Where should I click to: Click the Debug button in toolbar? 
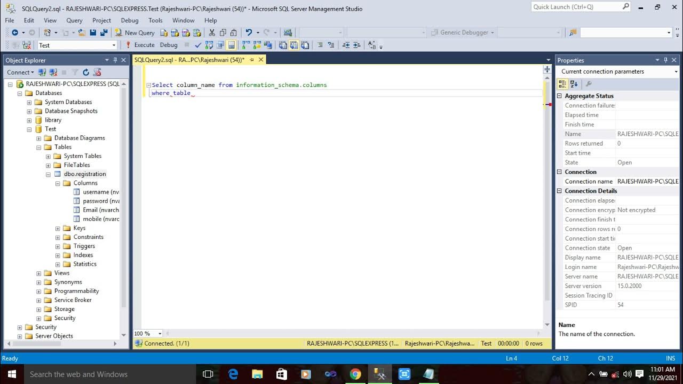click(x=169, y=45)
